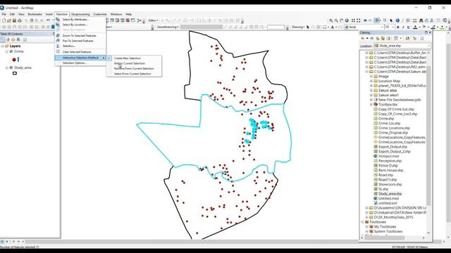List layers by visibility in Table Of Contents
This screenshot has width=451, height=253.
click(13, 39)
